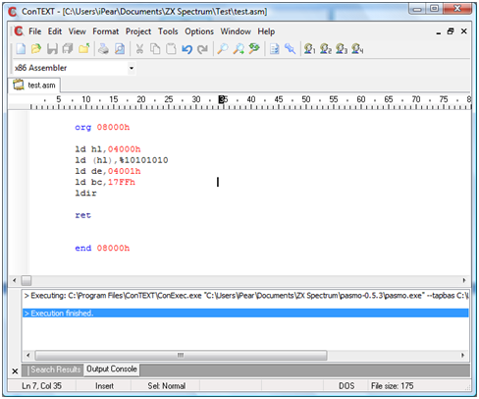
Task: Minimize the inner document window
Action: pos(439,32)
